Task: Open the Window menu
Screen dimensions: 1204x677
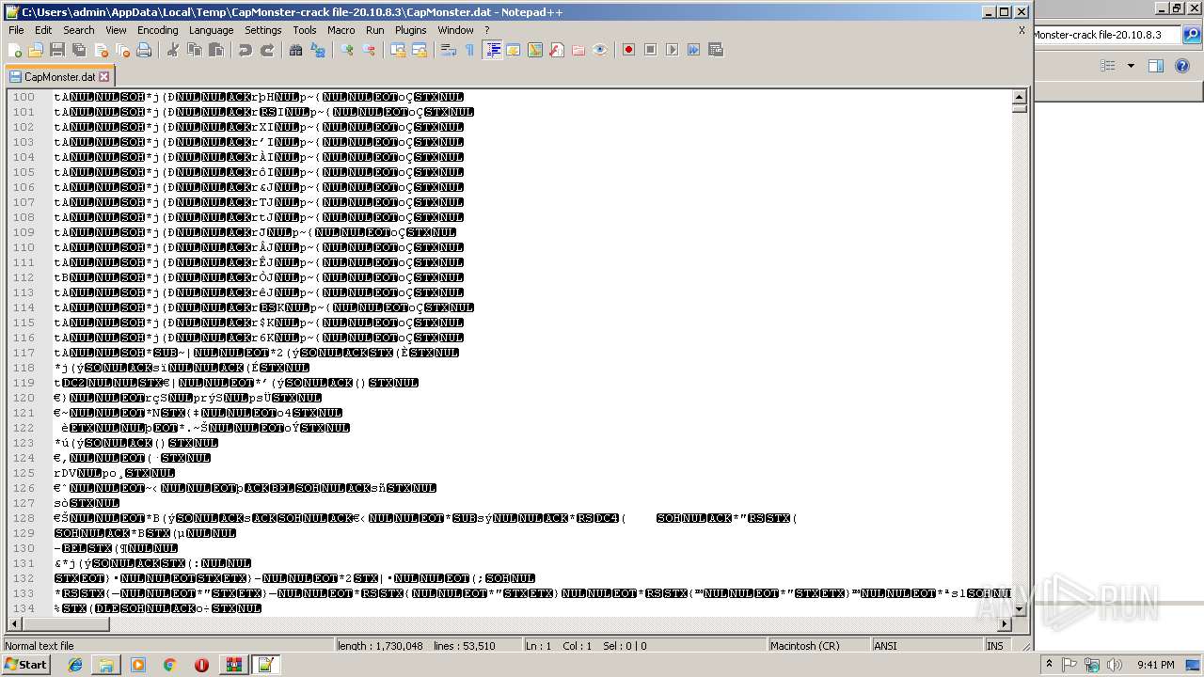Action: coord(455,30)
